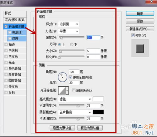Image resolution: width=157 pixels, height=137 pixels.
Task: Click the 软化 value field showing 0
Action: 93,57
